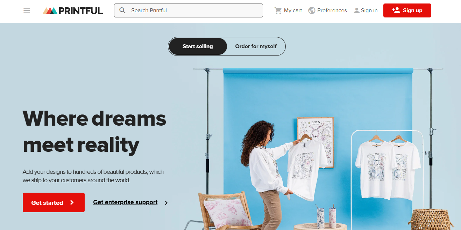Open the hamburger navigation menu
The image size is (461, 230).
coord(27,10)
